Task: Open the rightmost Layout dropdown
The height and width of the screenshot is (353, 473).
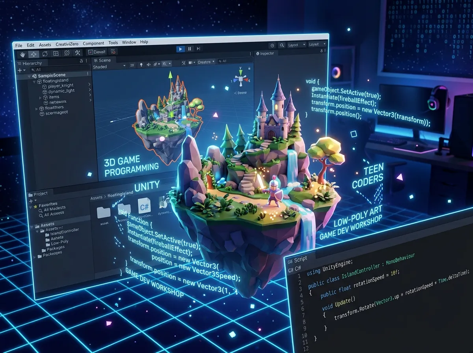Action: click(x=317, y=45)
